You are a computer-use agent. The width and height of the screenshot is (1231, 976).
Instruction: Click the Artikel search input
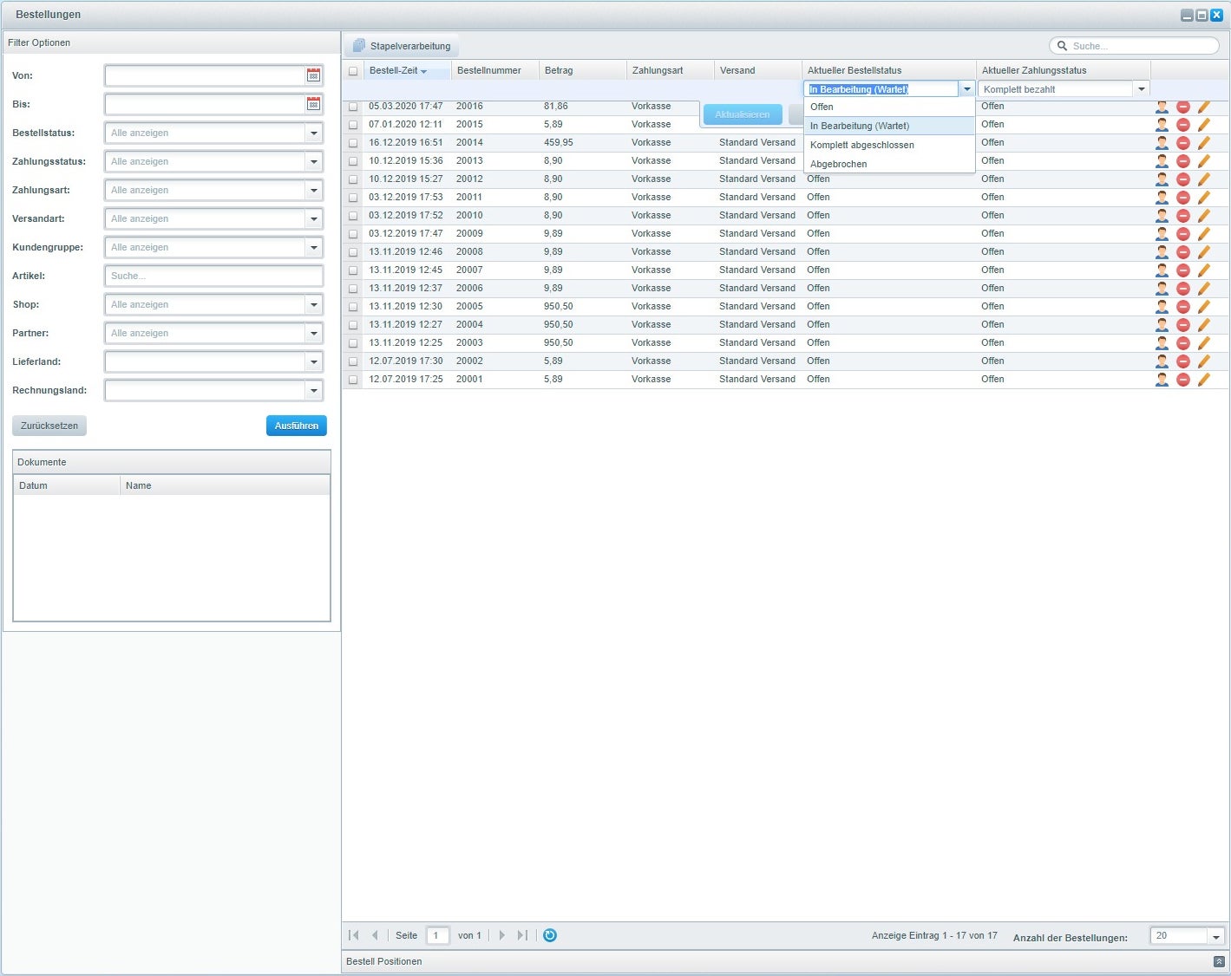[213, 277]
